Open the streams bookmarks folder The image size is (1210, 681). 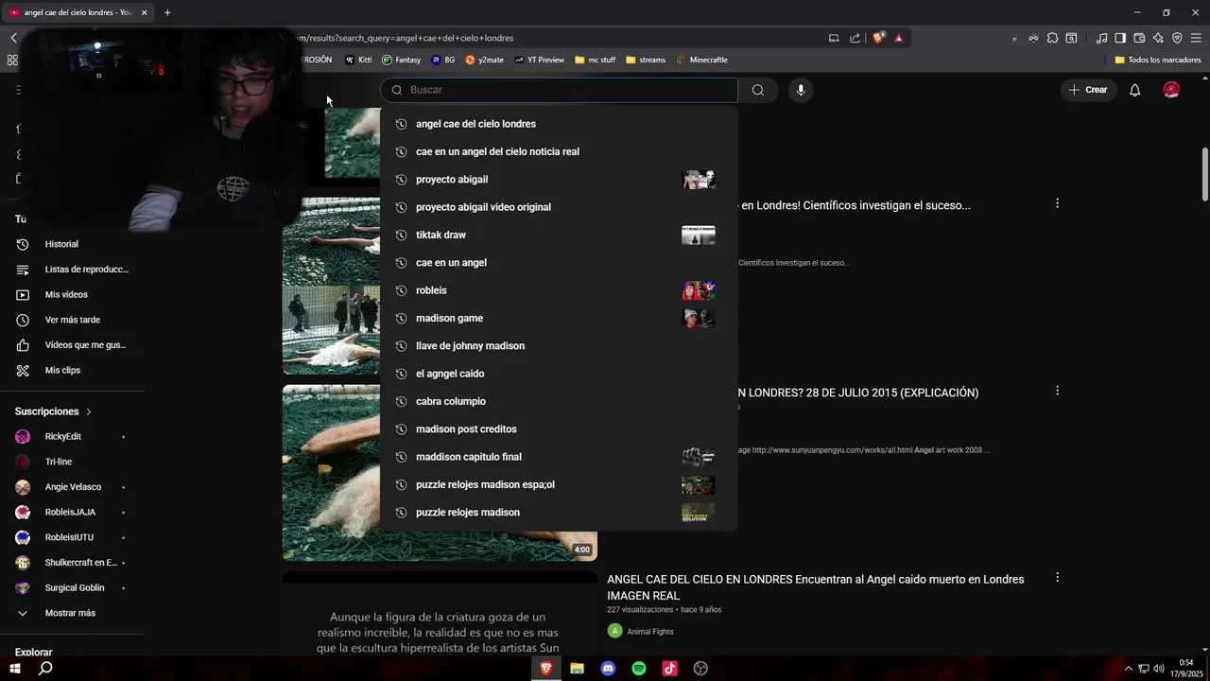646,60
